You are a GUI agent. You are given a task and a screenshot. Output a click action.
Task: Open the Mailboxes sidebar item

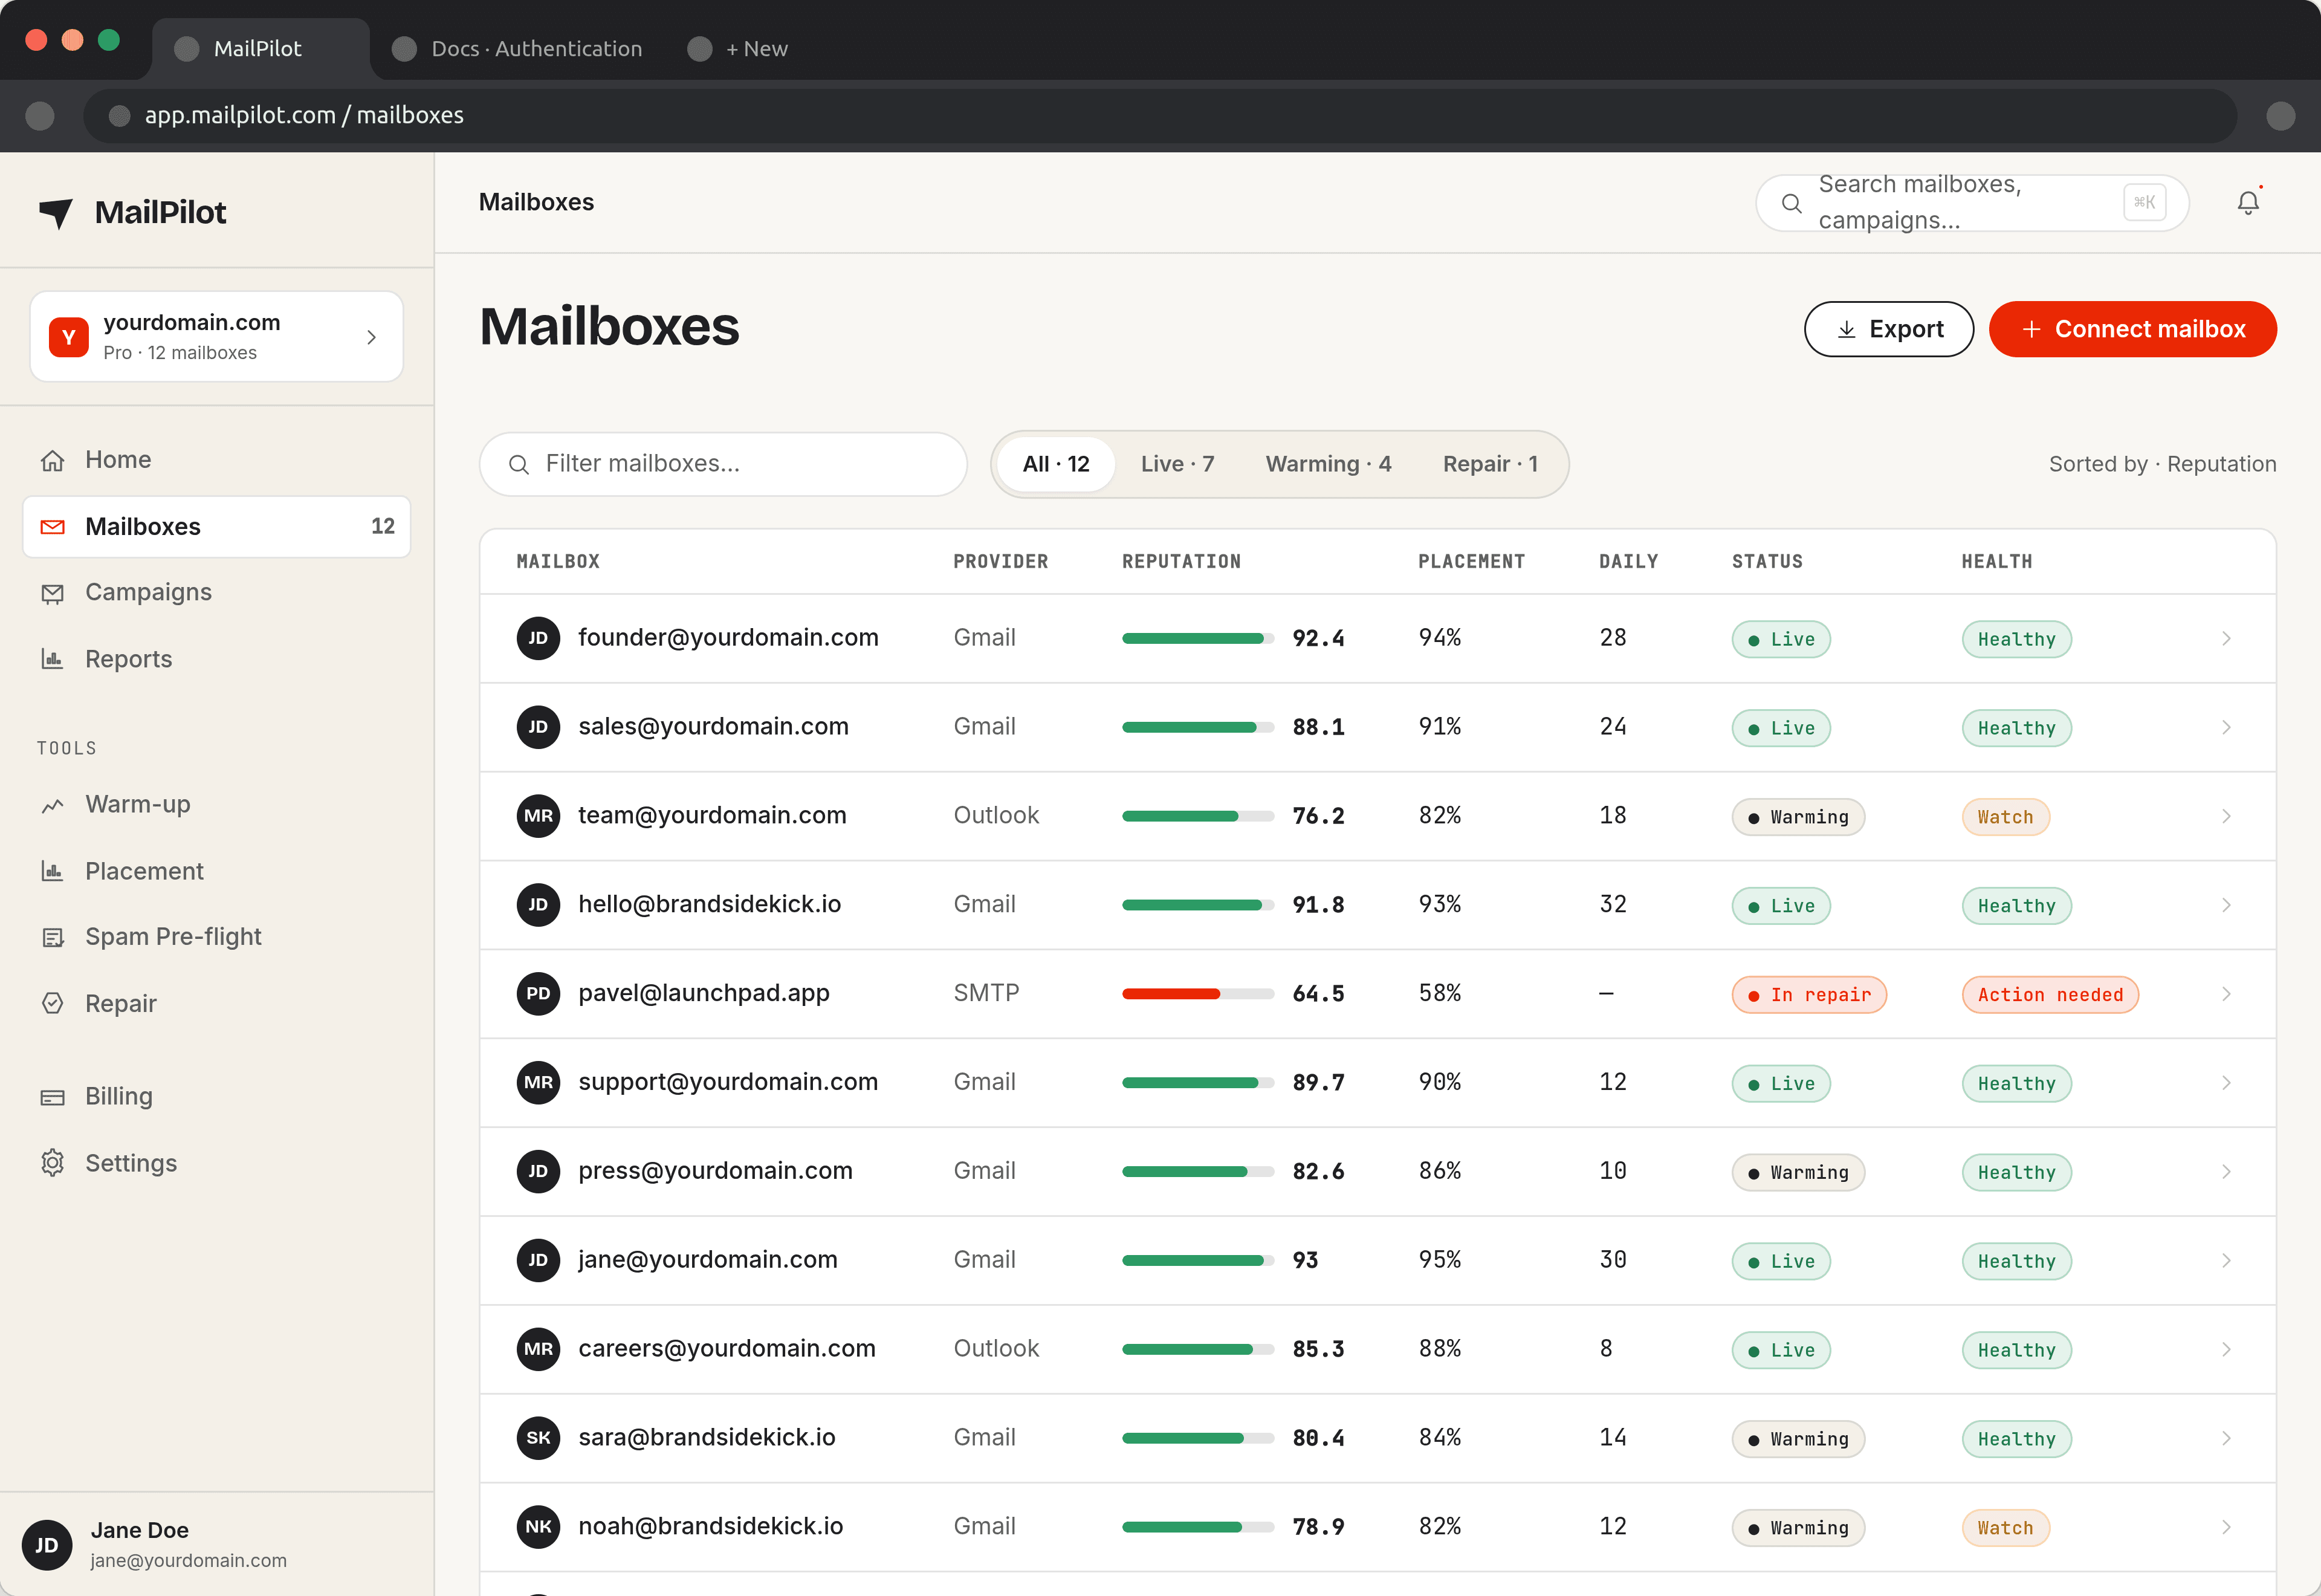[217, 526]
